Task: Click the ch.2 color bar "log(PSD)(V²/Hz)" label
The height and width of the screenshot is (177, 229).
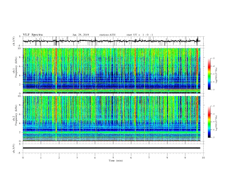Action: 217,123
